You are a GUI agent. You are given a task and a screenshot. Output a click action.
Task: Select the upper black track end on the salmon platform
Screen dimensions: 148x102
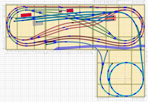(x=114, y=17)
